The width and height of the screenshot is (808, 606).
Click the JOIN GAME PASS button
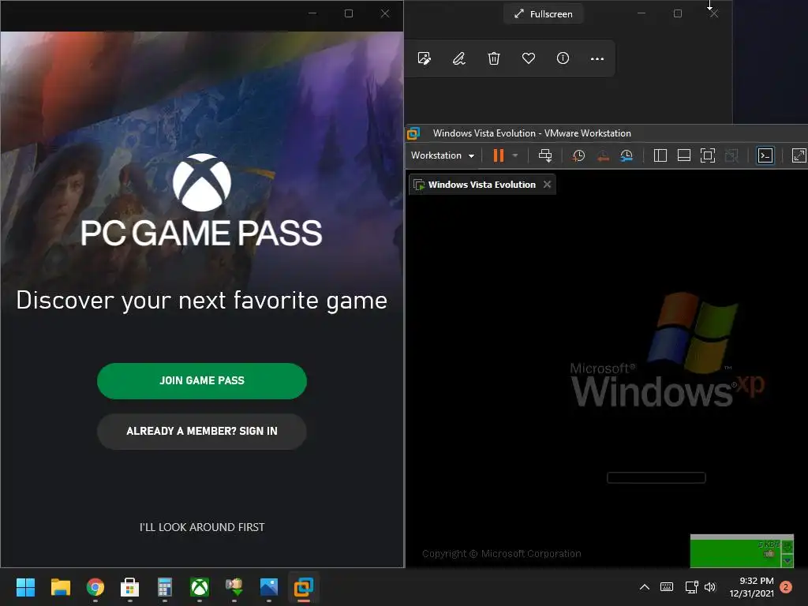point(201,381)
